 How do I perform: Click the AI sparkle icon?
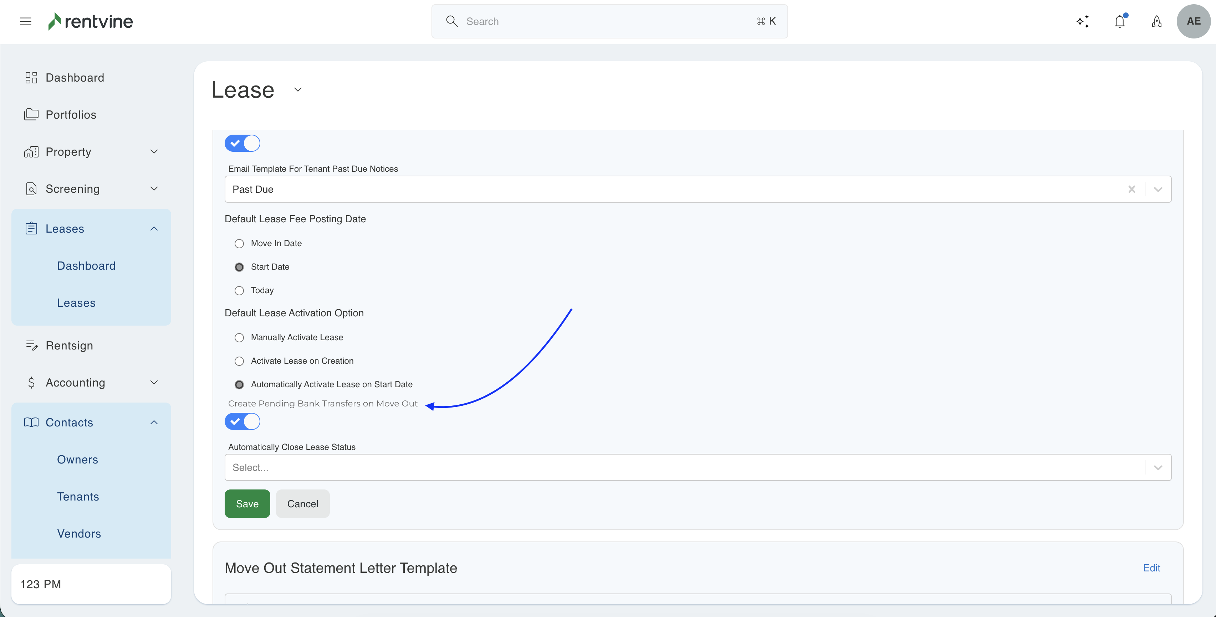click(1082, 21)
